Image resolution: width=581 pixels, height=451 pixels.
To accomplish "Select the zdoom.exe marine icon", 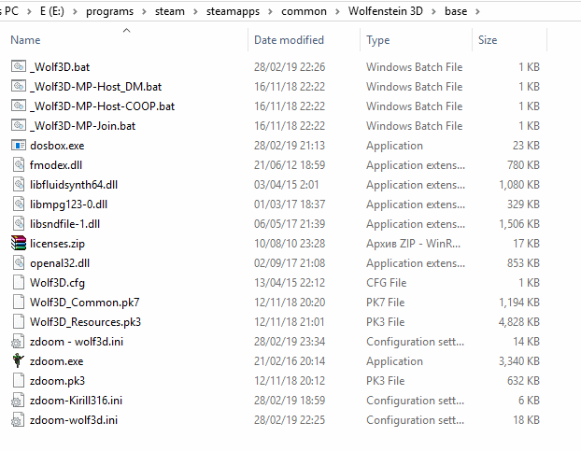I will pyautogui.click(x=19, y=361).
